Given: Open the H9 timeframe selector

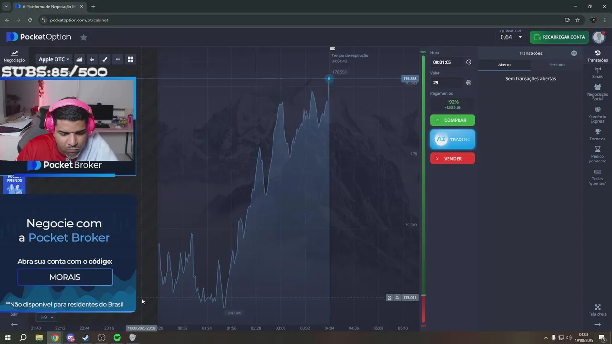Looking at the screenshot, I should [x=46, y=317].
